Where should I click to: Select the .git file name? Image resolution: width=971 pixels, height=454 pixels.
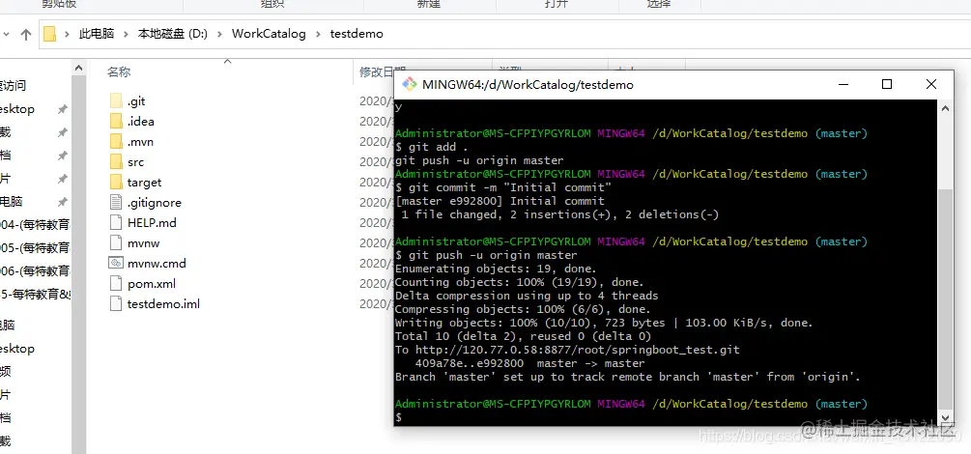[136, 101]
